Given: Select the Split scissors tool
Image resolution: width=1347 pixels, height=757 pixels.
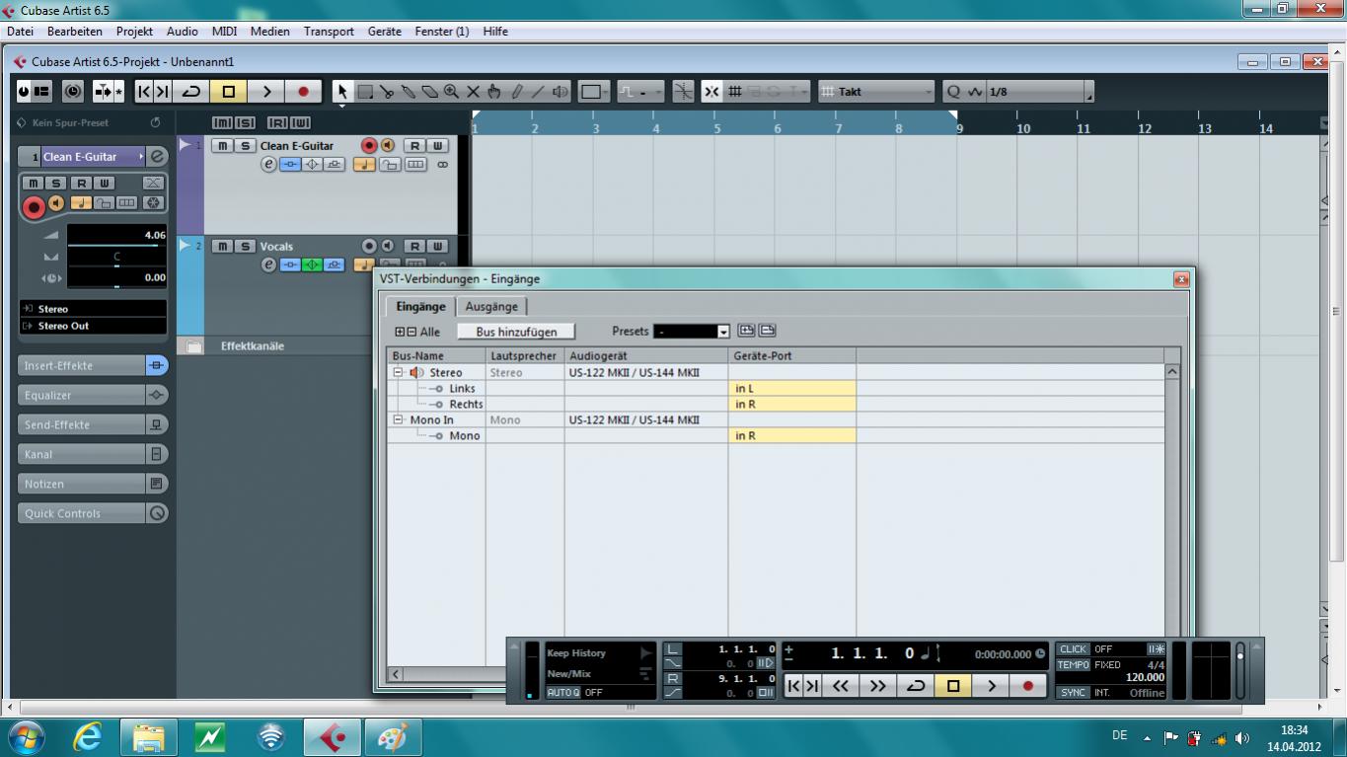Looking at the screenshot, I should tap(386, 92).
